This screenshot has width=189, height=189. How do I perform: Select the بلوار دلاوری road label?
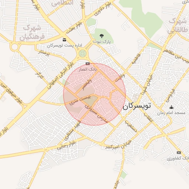(x=103, y=9)
